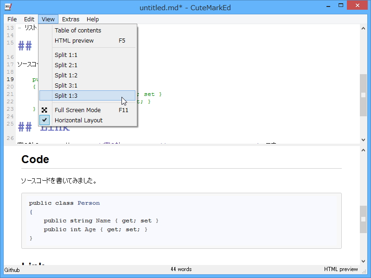Click editor scrollbar down arrow

363,140
